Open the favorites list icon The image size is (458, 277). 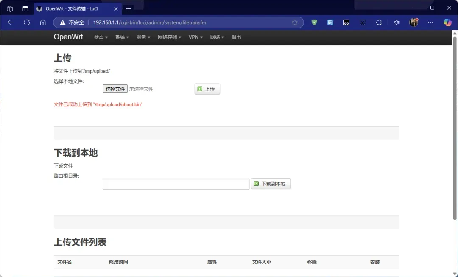[x=397, y=22]
